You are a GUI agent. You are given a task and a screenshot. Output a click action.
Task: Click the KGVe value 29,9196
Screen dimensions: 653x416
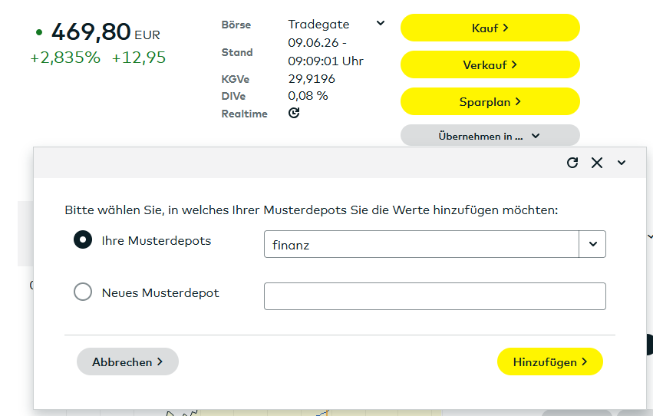point(312,79)
